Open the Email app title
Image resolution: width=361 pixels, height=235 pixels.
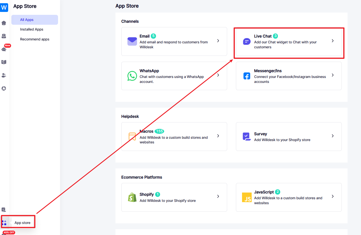[x=145, y=36]
